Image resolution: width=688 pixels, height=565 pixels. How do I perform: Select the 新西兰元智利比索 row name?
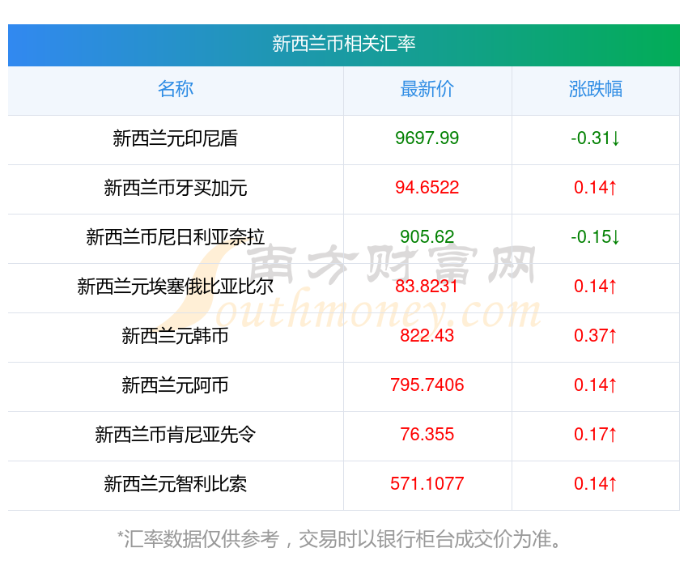pyautogui.click(x=176, y=484)
